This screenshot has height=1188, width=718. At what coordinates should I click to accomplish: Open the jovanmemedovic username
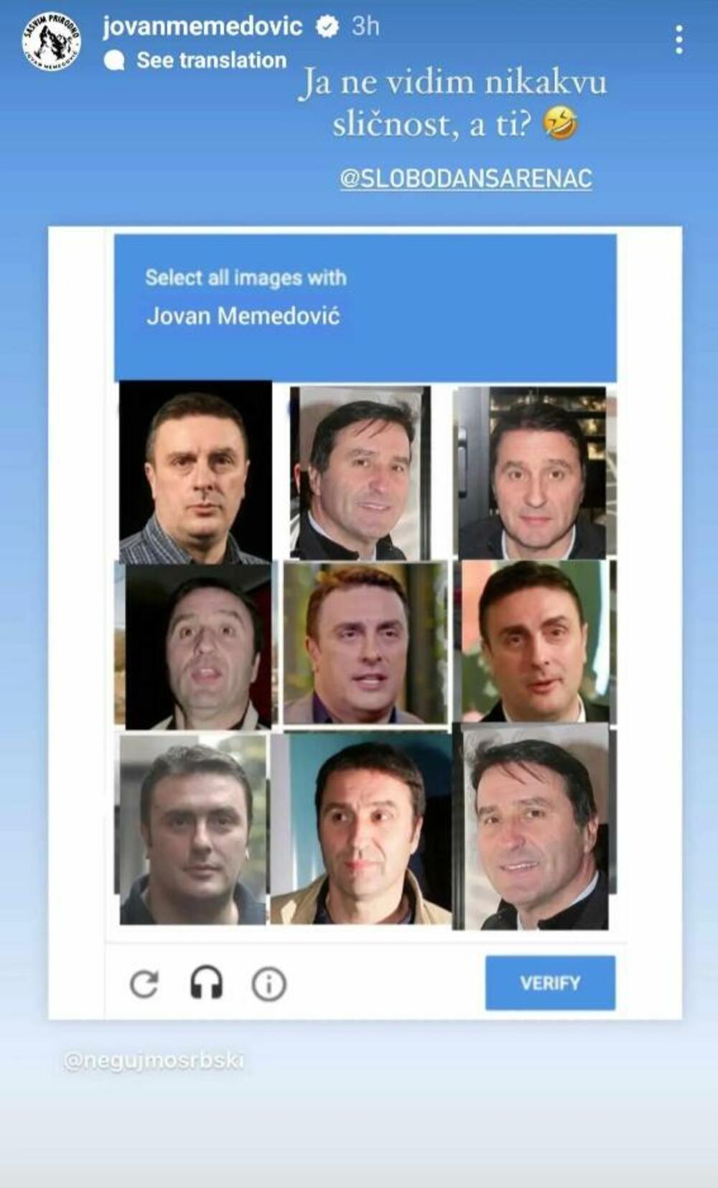[x=202, y=27]
